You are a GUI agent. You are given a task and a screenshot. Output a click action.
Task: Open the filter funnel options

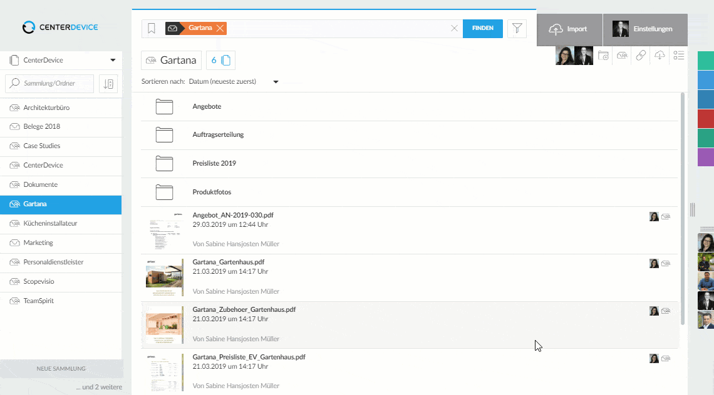pos(517,28)
